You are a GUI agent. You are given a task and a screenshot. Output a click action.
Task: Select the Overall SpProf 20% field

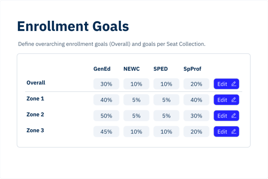click(196, 84)
